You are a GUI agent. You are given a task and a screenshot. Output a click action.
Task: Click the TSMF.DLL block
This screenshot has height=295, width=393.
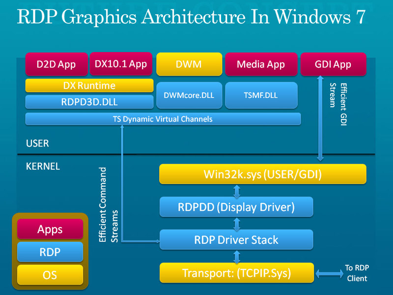click(261, 95)
